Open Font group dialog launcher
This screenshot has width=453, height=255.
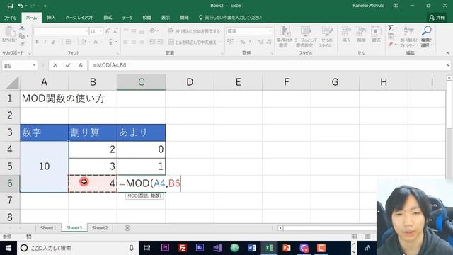(x=117, y=54)
